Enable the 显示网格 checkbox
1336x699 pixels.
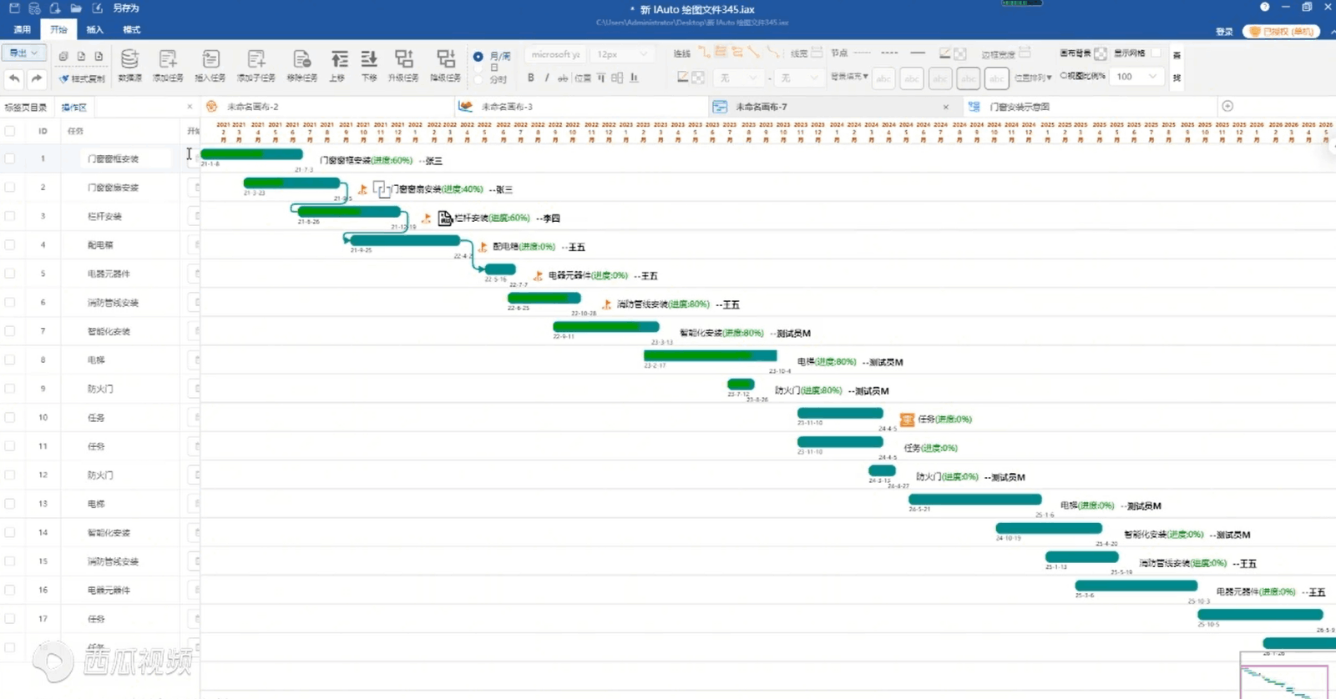pyautogui.click(x=1156, y=53)
